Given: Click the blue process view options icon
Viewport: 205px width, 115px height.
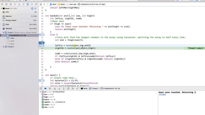Looking at the screenshot, I should (32, 8).
